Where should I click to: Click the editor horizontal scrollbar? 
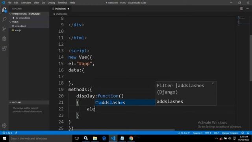[x=121, y=129]
